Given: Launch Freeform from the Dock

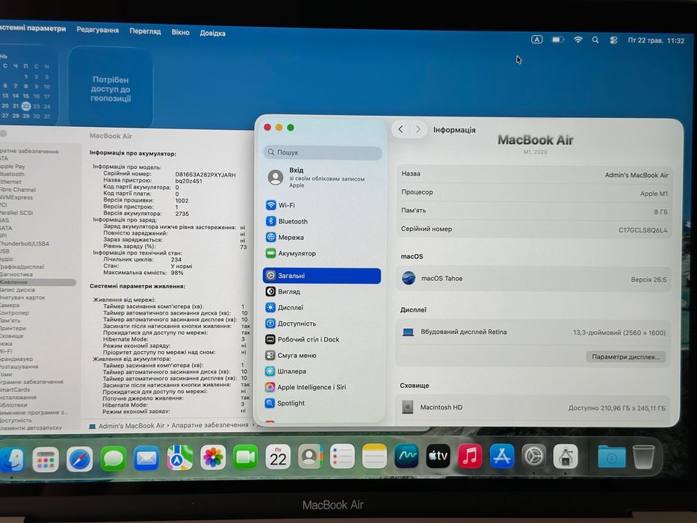Looking at the screenshot, I should click(x=406, y=456).
